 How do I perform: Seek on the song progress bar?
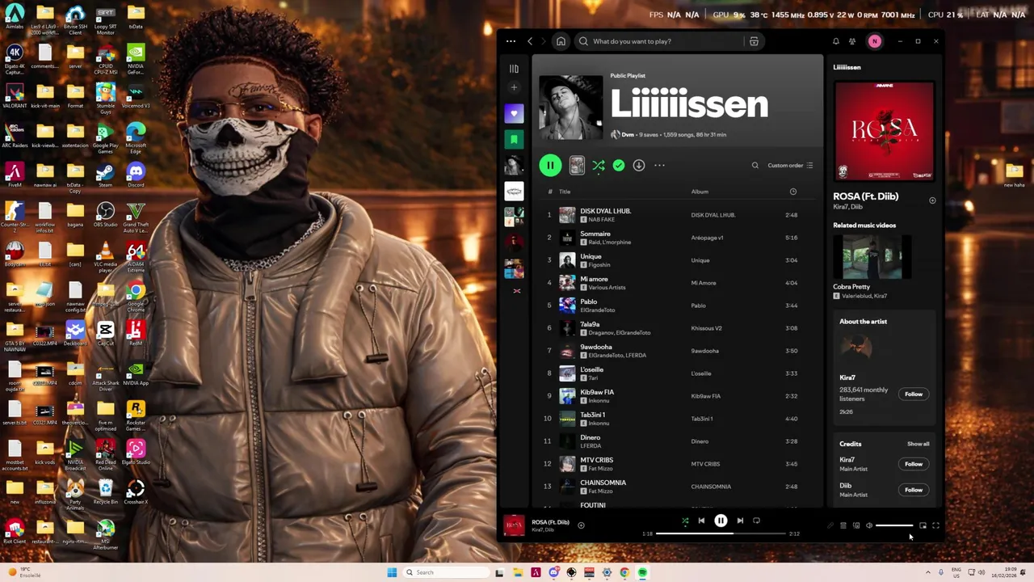(721, 533)
